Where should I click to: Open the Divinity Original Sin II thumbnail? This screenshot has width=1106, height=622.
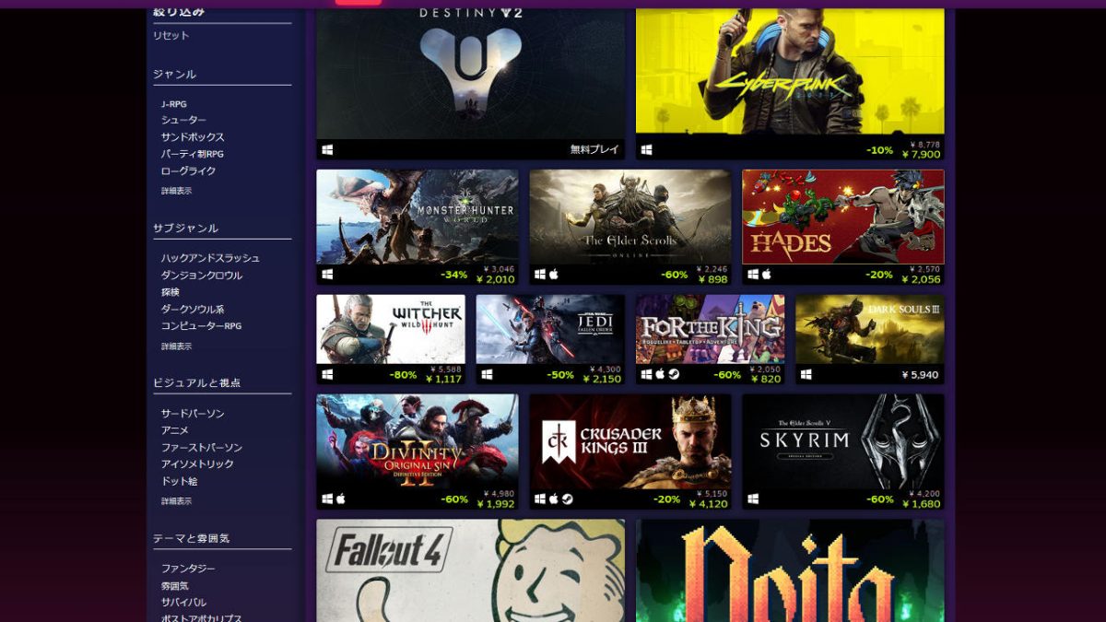[x=417, y=441]
